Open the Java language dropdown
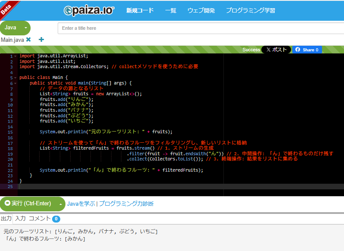 point(15,28)
